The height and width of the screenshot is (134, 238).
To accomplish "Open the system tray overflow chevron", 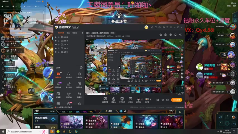I will click(x=218, y=131).
